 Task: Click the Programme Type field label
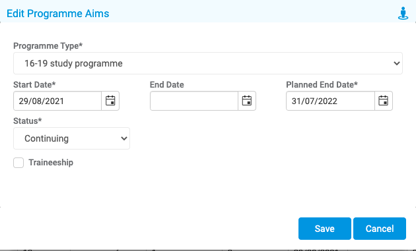click(48, 46)
